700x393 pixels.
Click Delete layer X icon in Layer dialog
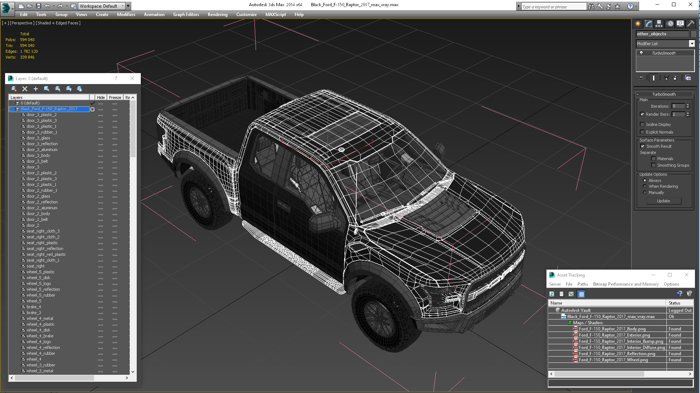tap(25, 89)
